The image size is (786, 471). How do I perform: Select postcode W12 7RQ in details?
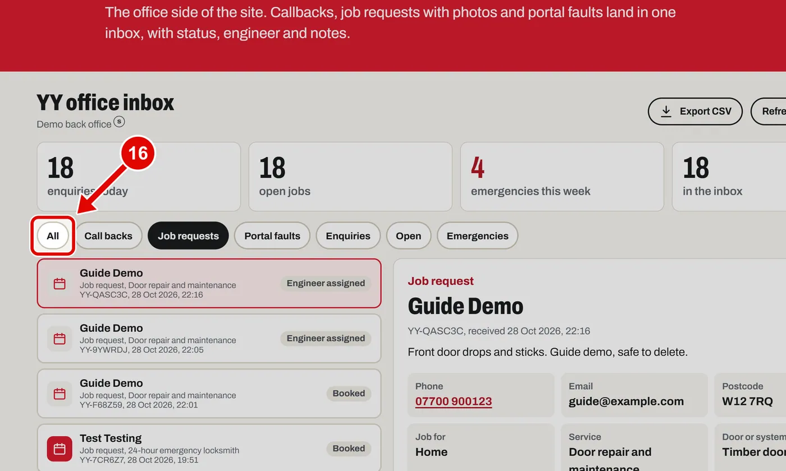pyautogui.click(x=747, y=401)
